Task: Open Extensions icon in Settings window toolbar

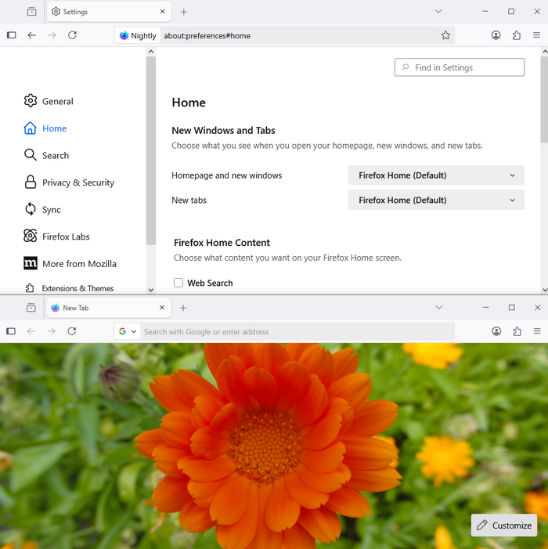Action: (x=517, y=35)
